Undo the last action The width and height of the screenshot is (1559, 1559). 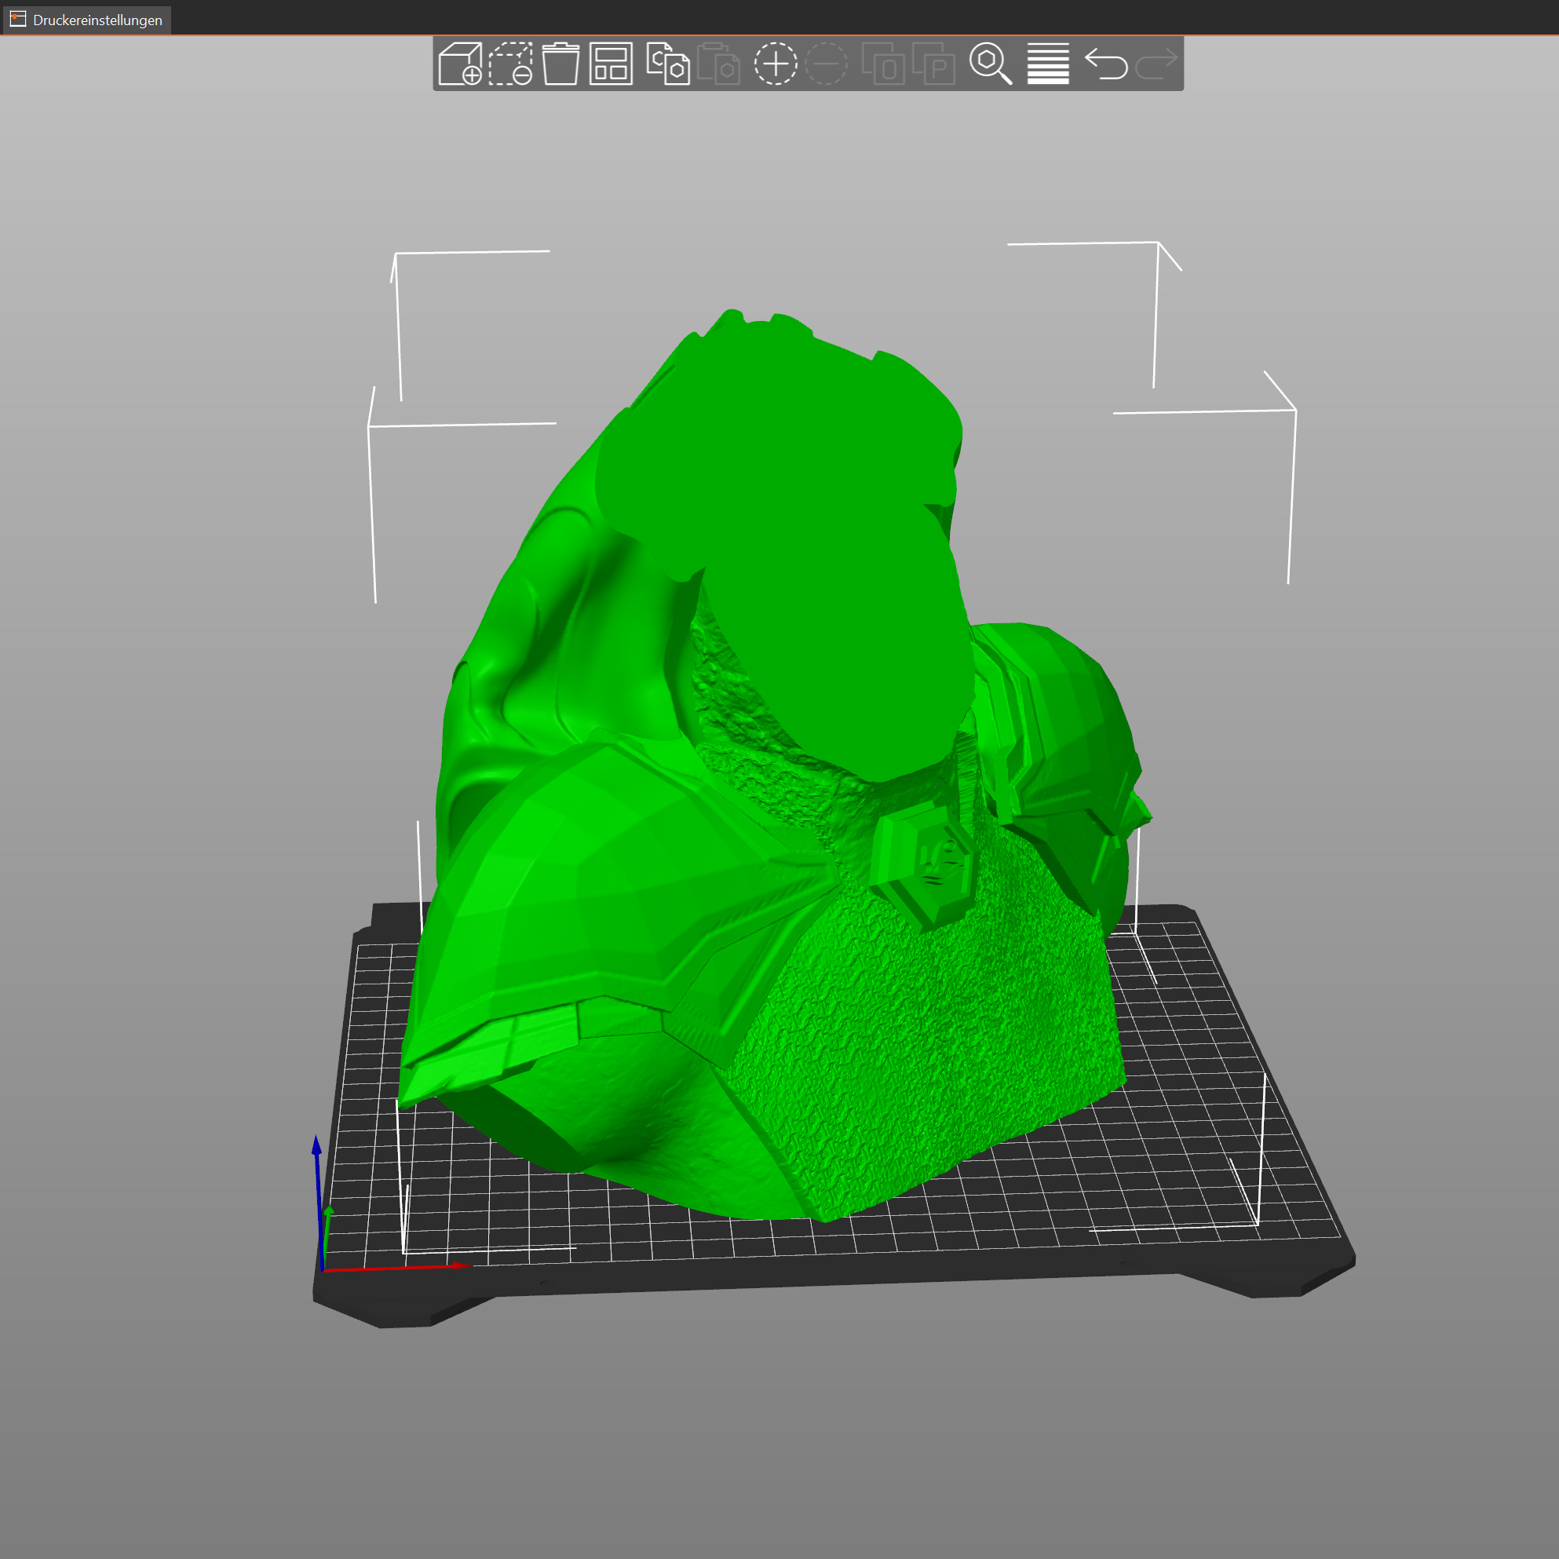(x=1105, y=64)
